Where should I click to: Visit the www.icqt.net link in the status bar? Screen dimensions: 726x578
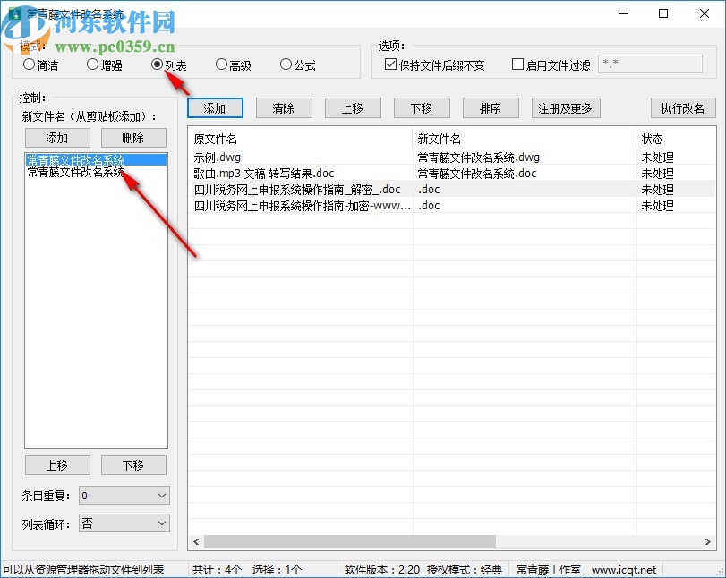(626, 568)
